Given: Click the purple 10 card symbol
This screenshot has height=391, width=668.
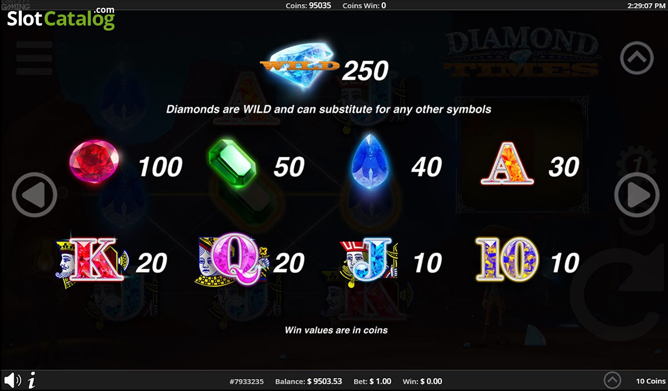Looking at the screenshot, I should coord(507,260).
